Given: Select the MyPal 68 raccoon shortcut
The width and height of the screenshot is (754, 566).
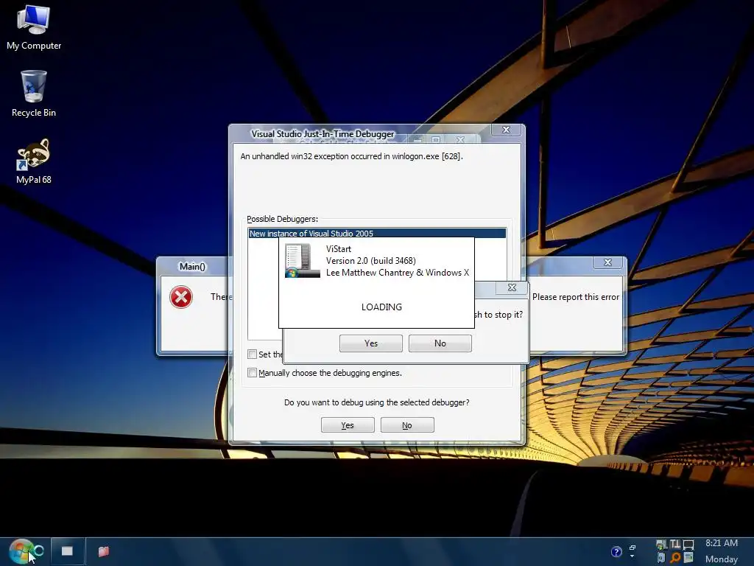Looking at the screenshot, I should 33,161.
